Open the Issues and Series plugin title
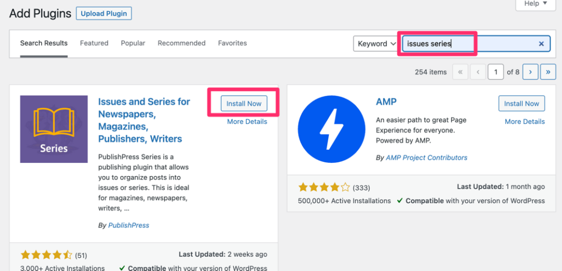562x271 pixels. 144,120
